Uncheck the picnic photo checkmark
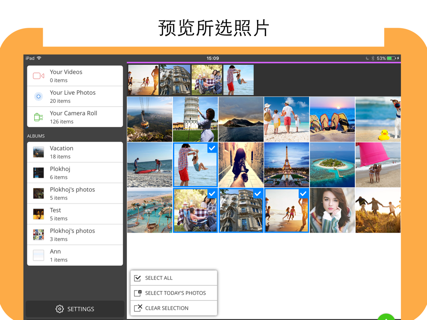 pyautogui.click(x=212, y=194)
